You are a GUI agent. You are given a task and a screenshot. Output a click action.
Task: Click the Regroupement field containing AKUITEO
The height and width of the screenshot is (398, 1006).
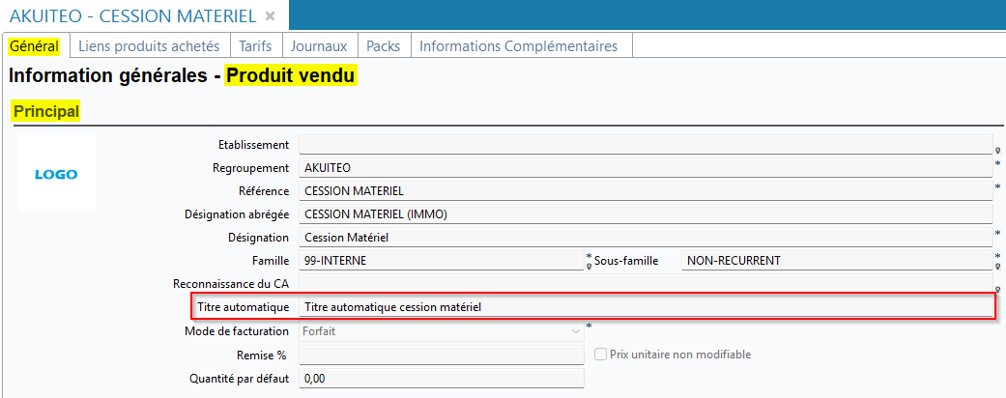click(646, 168)
